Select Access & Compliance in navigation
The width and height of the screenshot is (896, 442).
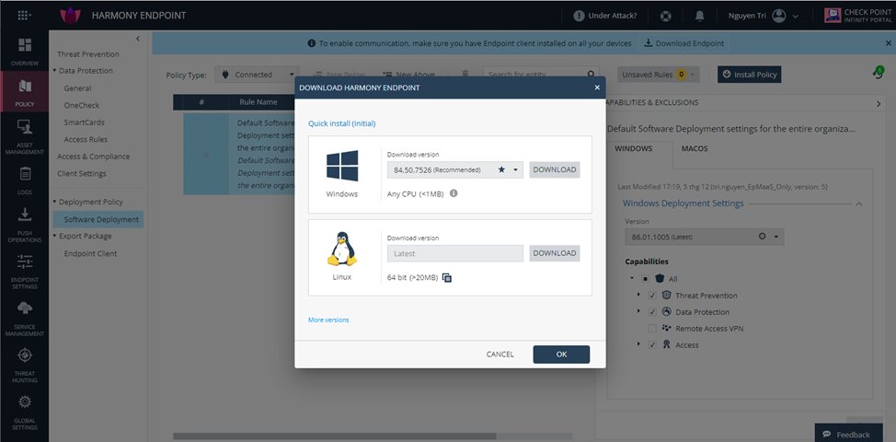coord(93,157)
